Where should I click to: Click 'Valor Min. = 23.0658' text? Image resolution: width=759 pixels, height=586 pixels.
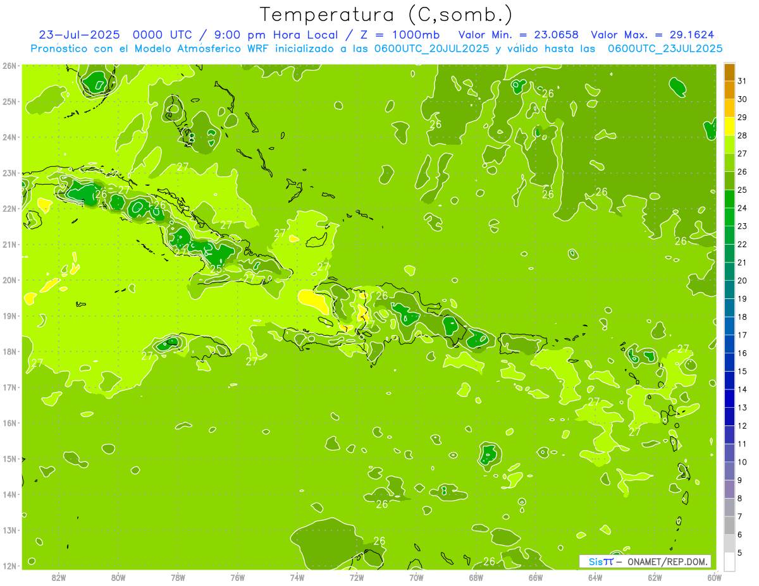point(518,35)
